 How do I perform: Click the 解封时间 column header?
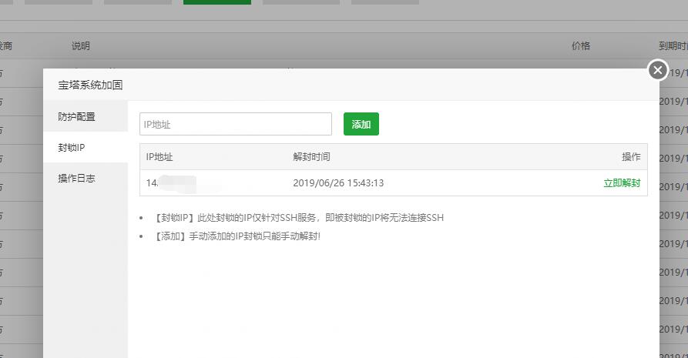[x=311, y=157]
